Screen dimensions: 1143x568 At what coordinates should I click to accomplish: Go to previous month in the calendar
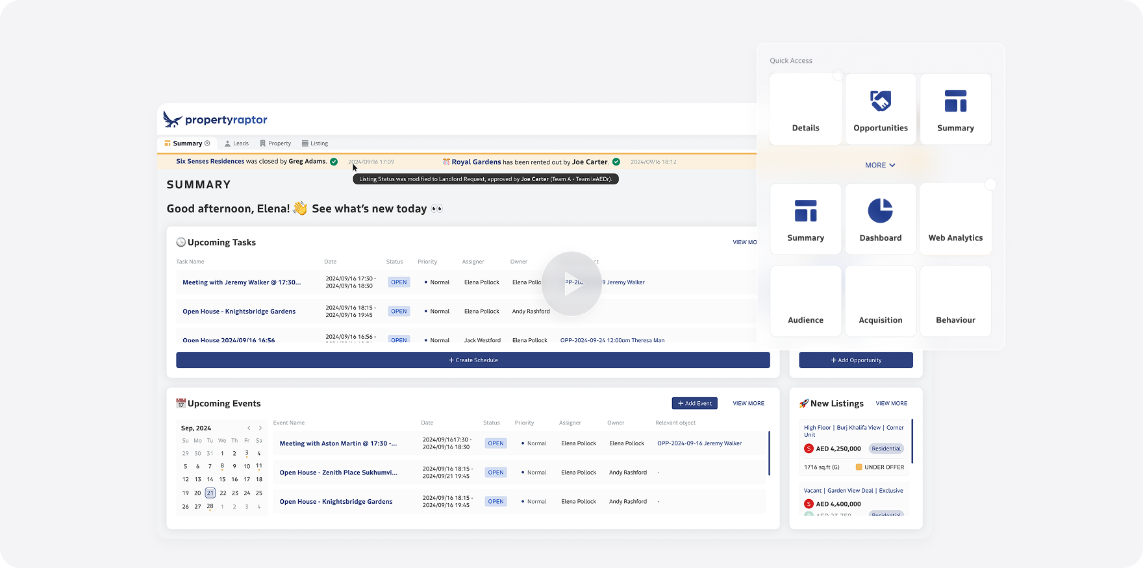249,428
